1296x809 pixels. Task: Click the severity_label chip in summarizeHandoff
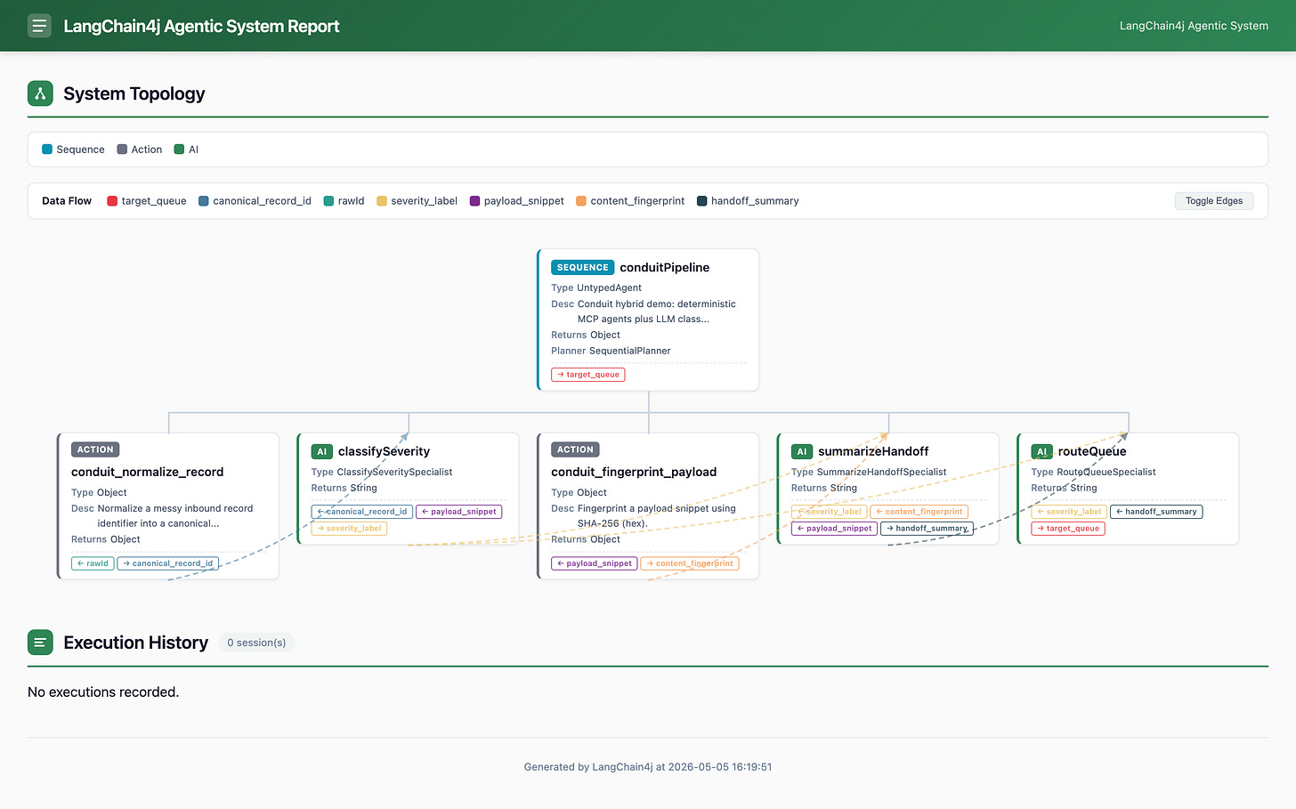click(829, 512)
